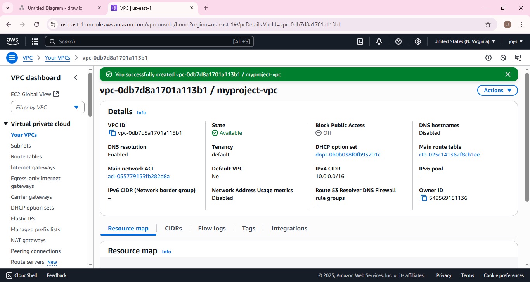Open Peering connections in the sidebar
This screenshot has height=282, width=530.
click(36, 251)
